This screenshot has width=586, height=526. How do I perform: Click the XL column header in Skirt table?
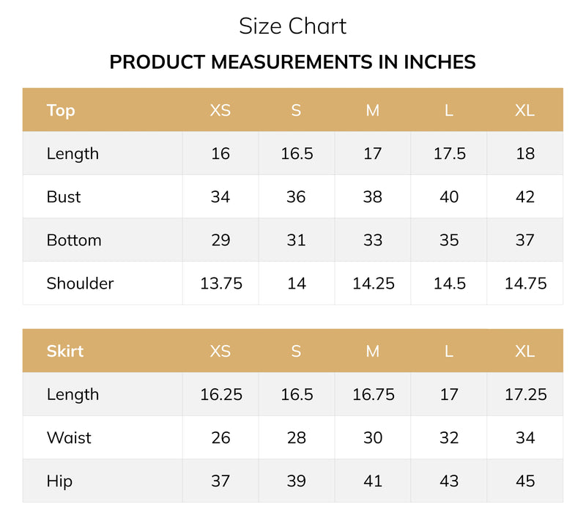[x=524, y=351]
